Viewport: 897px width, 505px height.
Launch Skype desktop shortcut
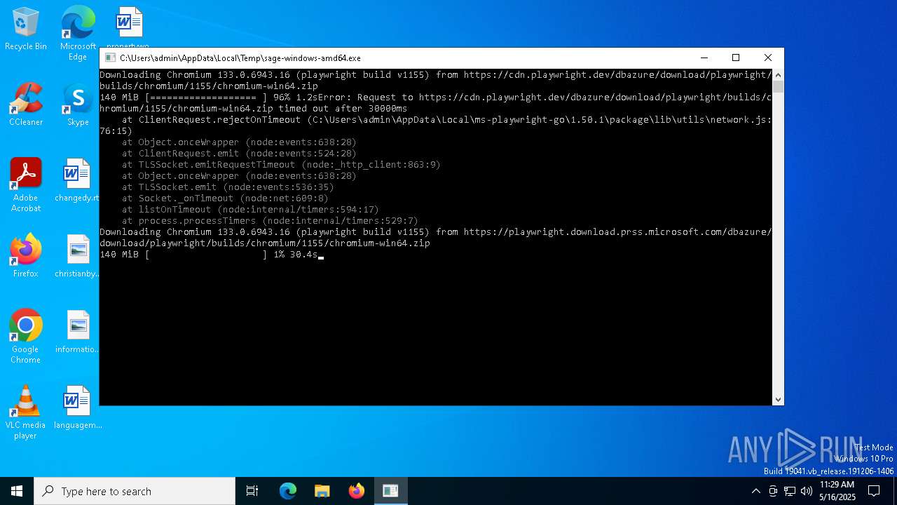point(78,105)
